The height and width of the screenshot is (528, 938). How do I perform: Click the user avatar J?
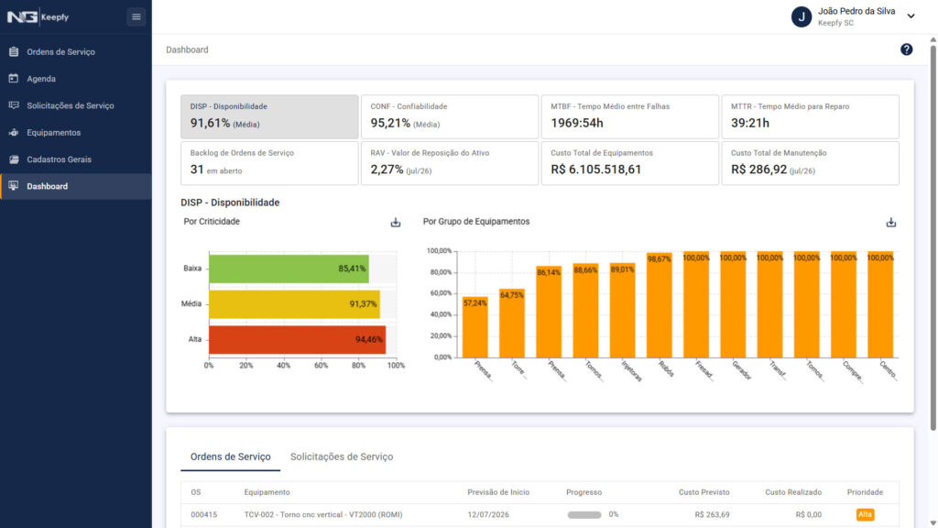pyautogui.click(x=801, y=16)
